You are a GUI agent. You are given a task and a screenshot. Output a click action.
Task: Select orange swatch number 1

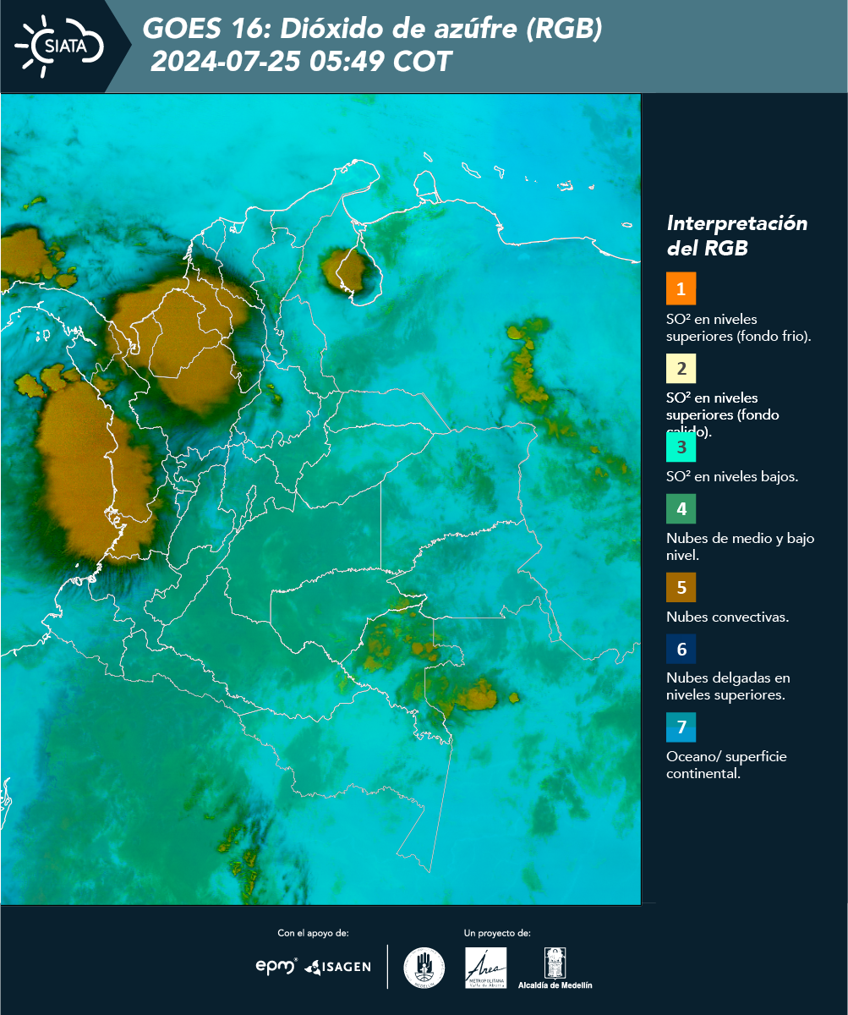pos(681,288)
